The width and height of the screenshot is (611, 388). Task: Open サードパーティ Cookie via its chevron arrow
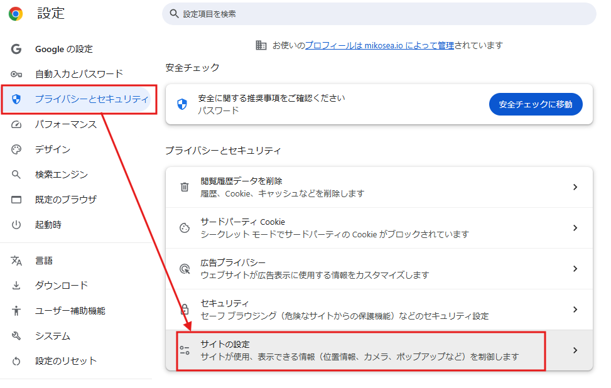(x=575, y=228)
